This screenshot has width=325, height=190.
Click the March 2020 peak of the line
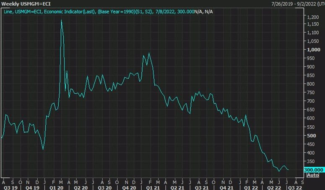61,20
